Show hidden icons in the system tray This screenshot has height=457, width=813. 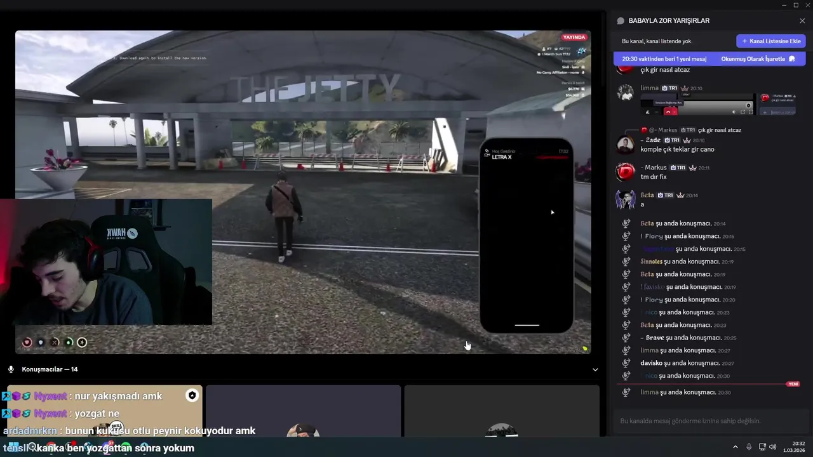tap(736, 447)
